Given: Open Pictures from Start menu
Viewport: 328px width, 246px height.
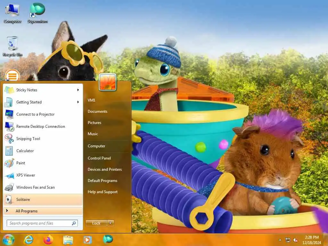Looking at the screenshot, I should [x=94, y=123].
